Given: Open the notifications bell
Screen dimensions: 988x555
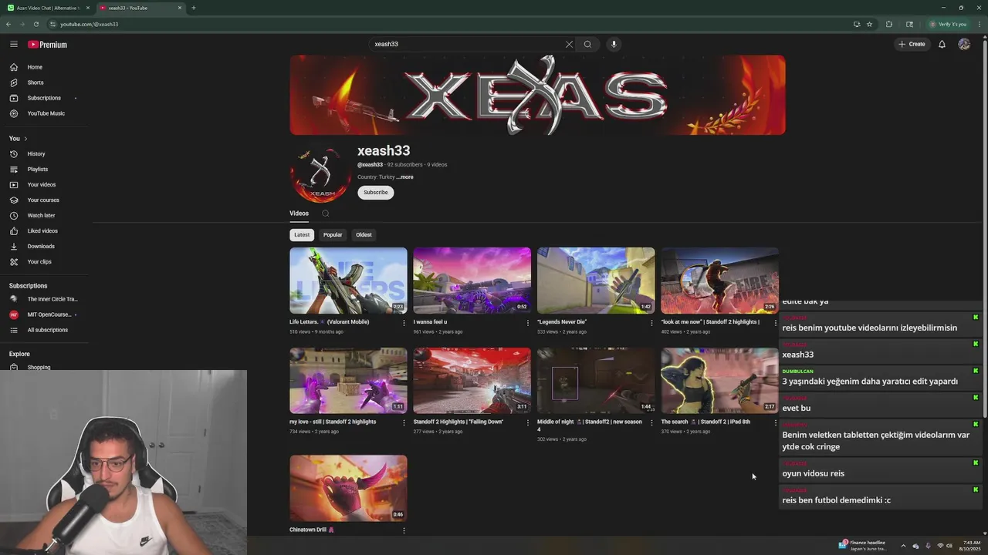Looking at the screenshot, I should (942, 44).
